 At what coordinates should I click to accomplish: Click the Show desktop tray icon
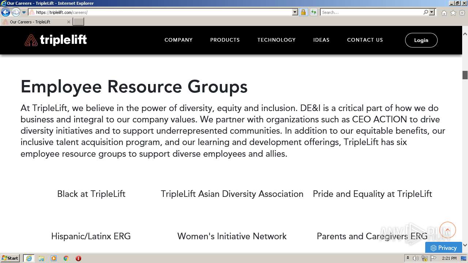coord(464,258)
